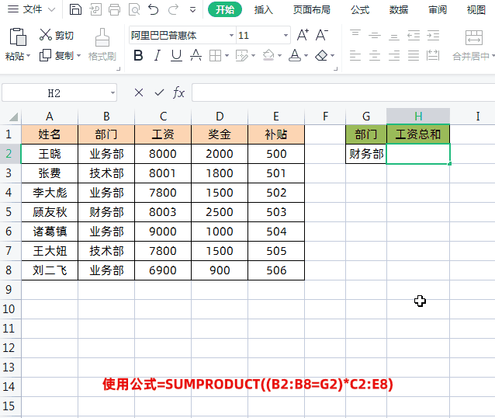Viewport: 495px width, 418px height.
Task: Open the Borders dropdown arrow
Action: point(227,56)
